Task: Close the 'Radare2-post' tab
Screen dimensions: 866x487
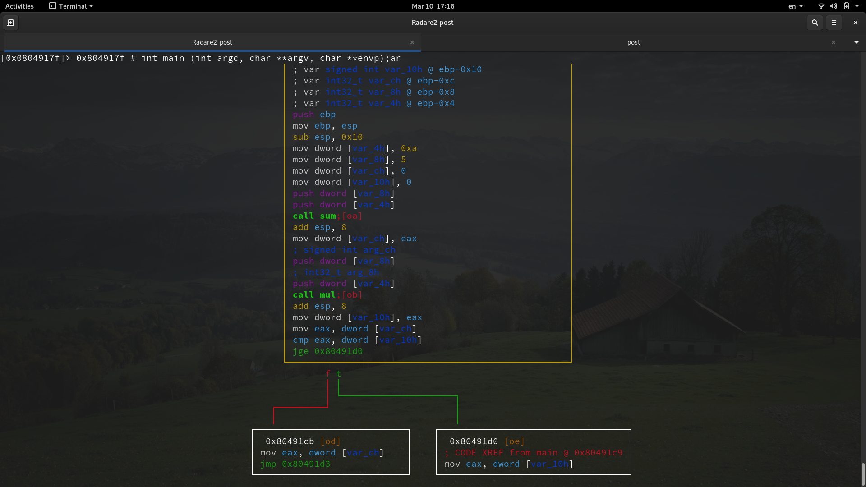Action: click(412, 42)
